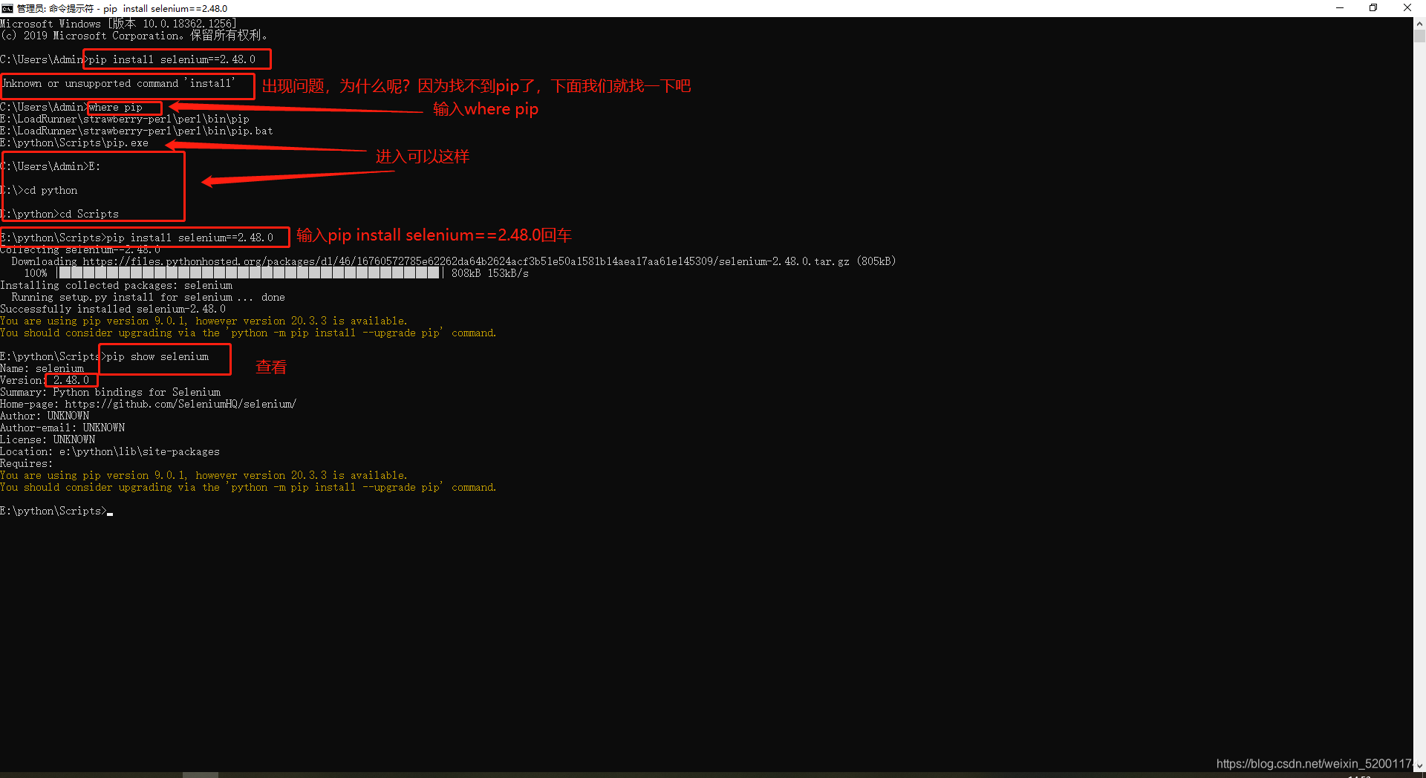Viewport: 1426px width, 778px height.
Task: Click the 'Author-email: UNKNOWN' line
Action: pyautogui.click(x=62, y=428)
